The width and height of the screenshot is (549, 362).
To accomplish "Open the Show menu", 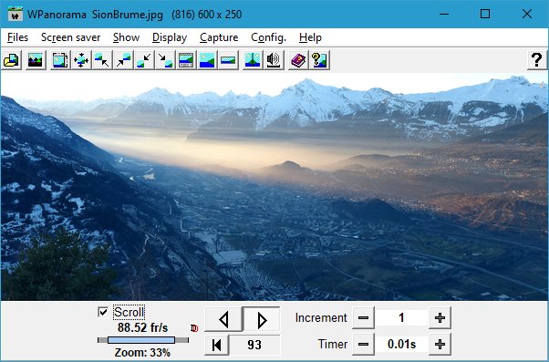I will point(126,37).
